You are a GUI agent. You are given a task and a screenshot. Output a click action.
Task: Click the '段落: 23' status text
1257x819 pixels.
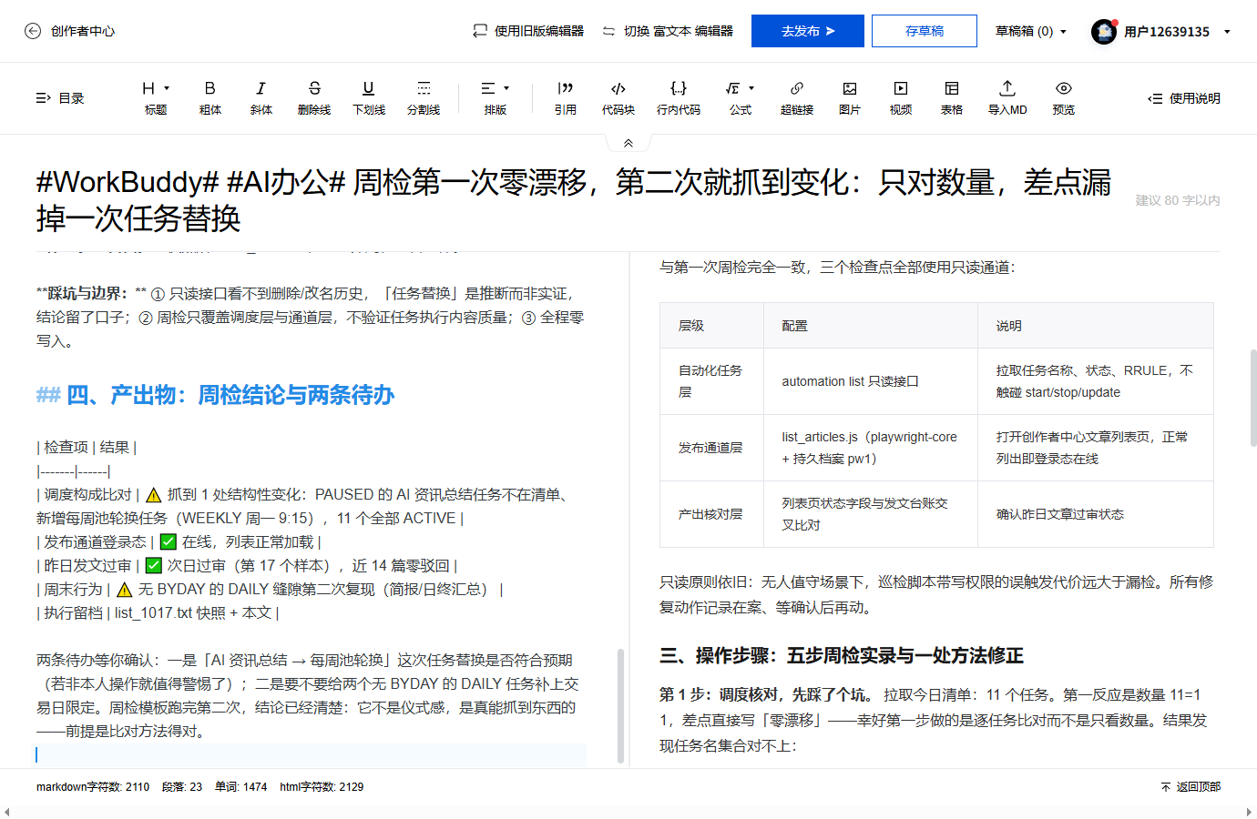tap(182, 787)
